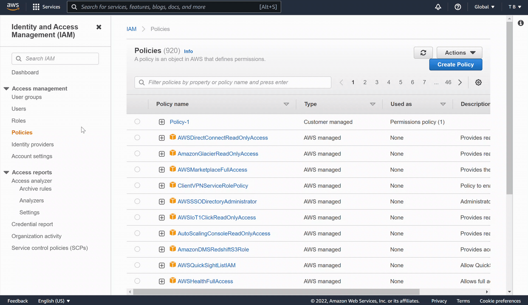Select the AutoScalingConsoleReadOnlyAccess radio button
Screen dimensions: 528x305
pyautogui.click(x=137, y=233)
